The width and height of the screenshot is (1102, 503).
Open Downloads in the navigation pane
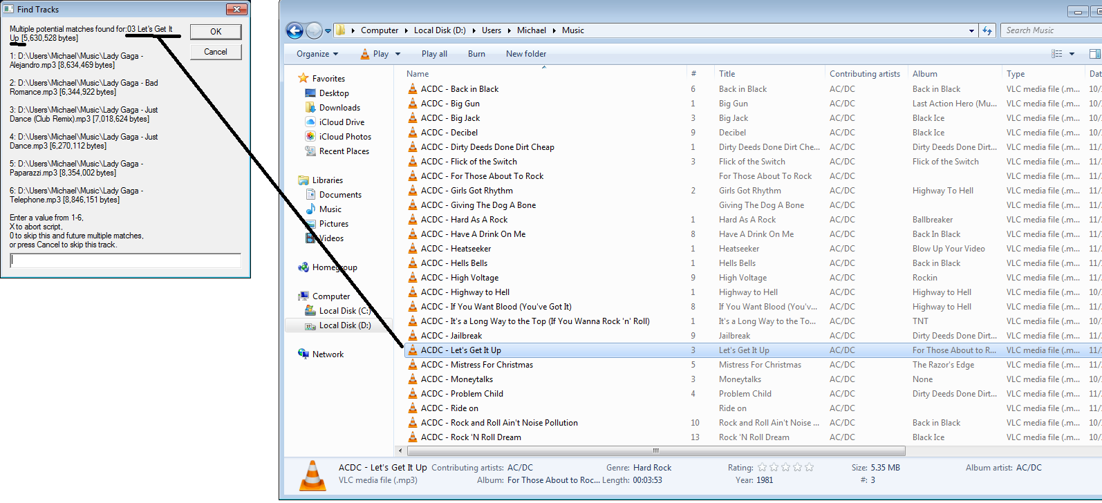tap(339, 108)
